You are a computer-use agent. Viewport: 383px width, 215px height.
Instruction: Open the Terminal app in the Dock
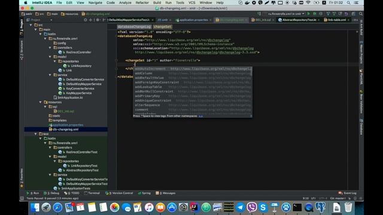(297, 207)
